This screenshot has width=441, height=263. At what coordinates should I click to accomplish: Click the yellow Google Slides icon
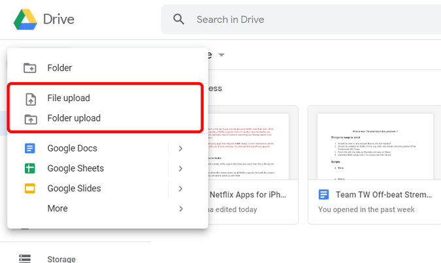(x=30, y=188)
